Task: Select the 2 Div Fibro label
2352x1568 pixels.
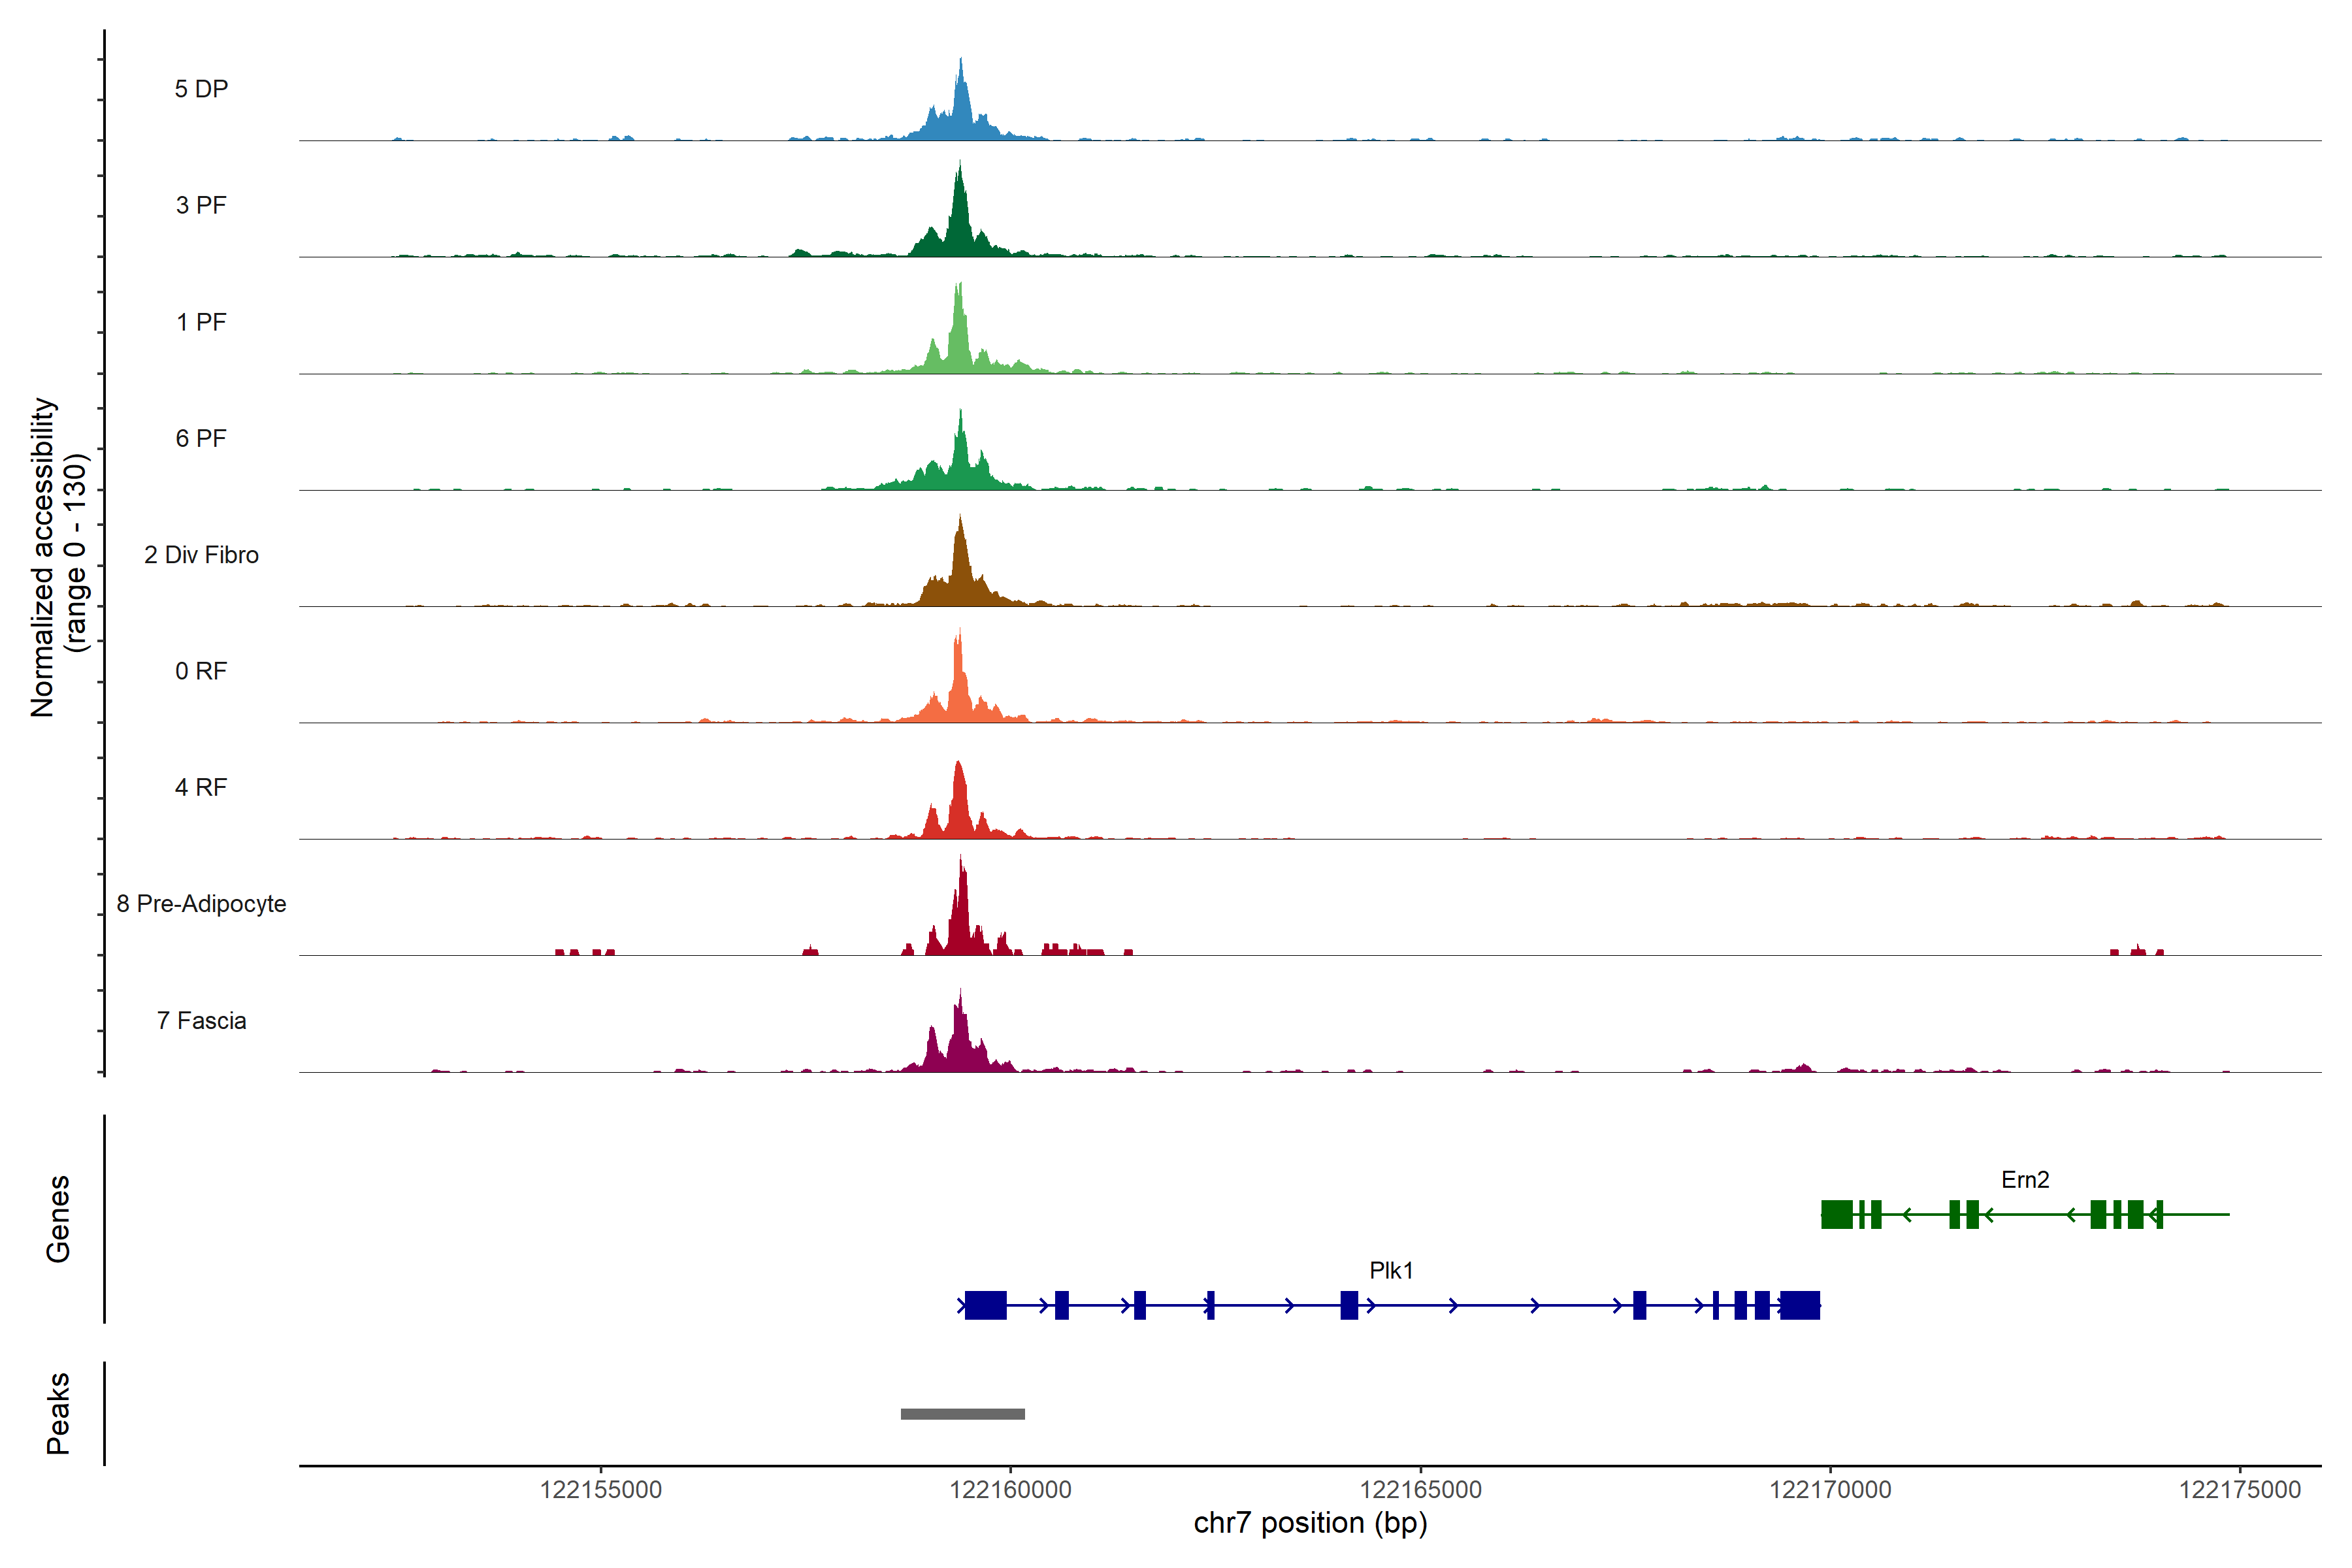Action: click(201, 555)
